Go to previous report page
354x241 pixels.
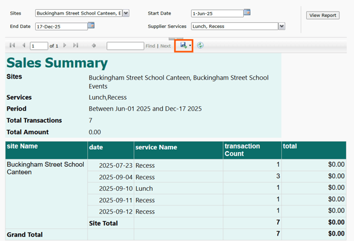pos(24,45)
